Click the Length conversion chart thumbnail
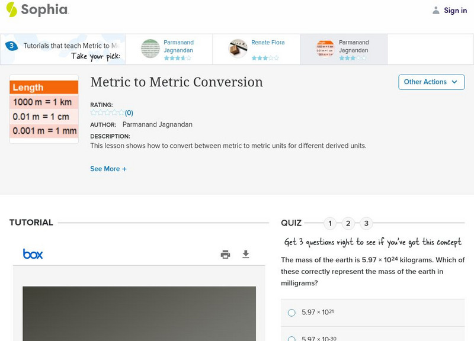474x341 pixels. tap(43, 108)
